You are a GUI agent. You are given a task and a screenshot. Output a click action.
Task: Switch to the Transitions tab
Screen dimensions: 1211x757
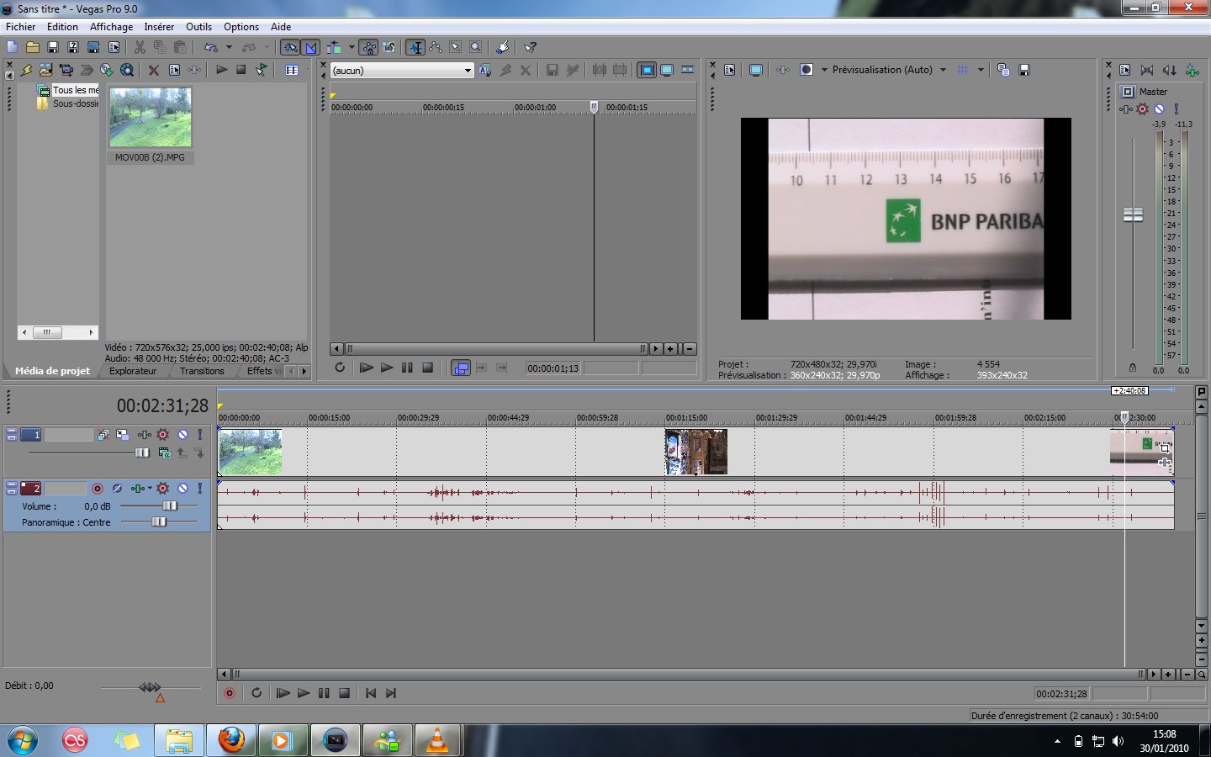tap(202, 371)
